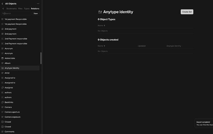Click the link icon next to Assignee
Image resolution: width=213 pixels, height=134 pixels.
tap(2, 88)
